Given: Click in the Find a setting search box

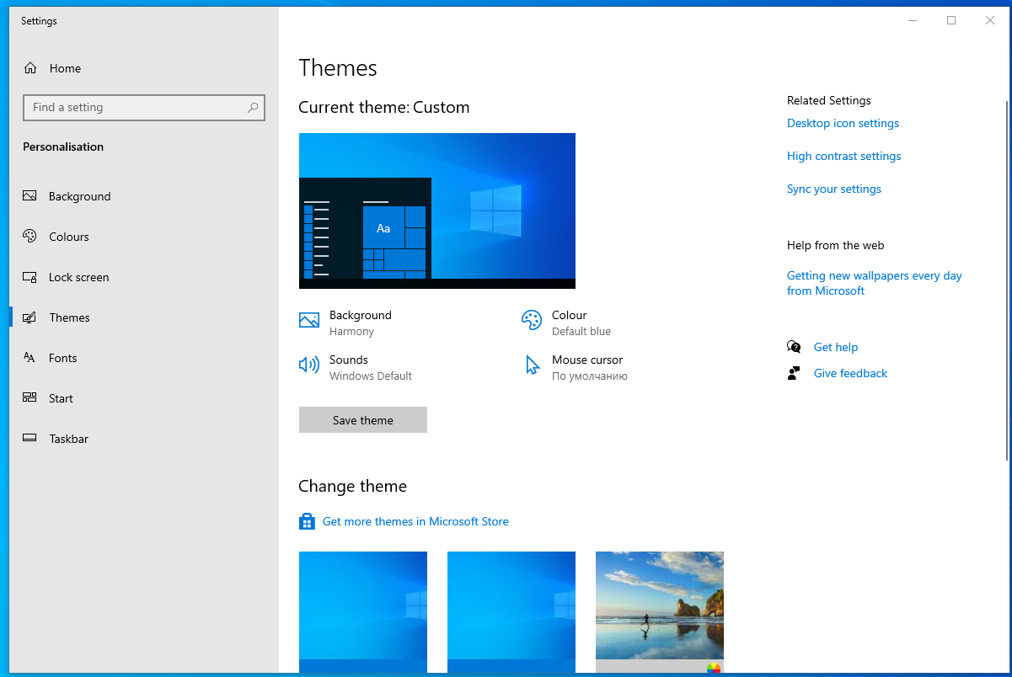Looking at the screenshot, I should pyautogui.click(x=144, y=108).
